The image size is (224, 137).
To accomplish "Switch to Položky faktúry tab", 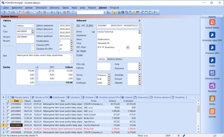I will point(20,97).
